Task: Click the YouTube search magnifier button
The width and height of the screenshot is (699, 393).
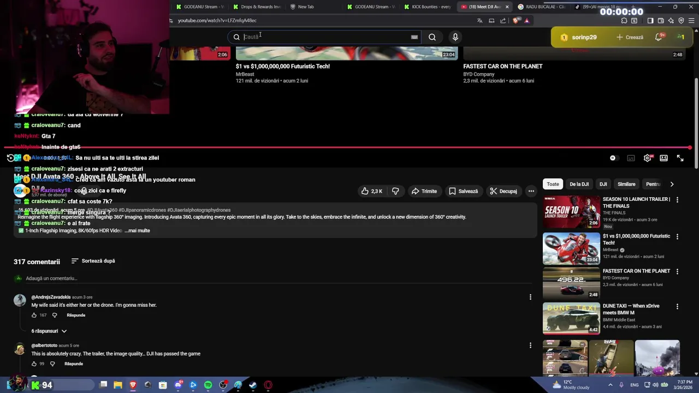Action: 432,37
